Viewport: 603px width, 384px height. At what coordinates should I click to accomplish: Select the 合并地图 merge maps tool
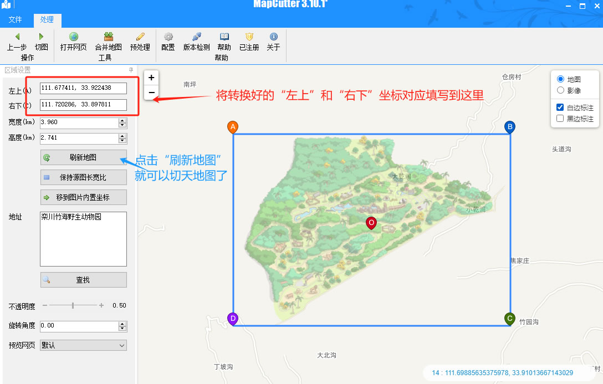109,37
